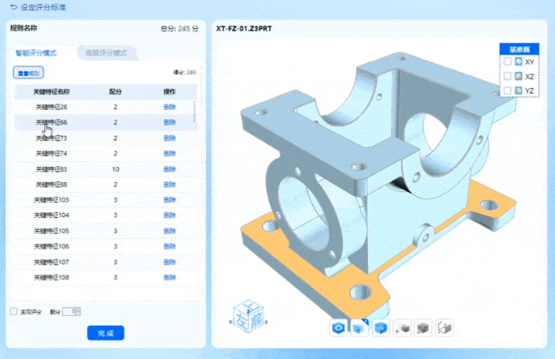The width and height of the screenshot is (555, 359).
Task: Select feature name 关键特征107
Action: (x=51, y=262)
